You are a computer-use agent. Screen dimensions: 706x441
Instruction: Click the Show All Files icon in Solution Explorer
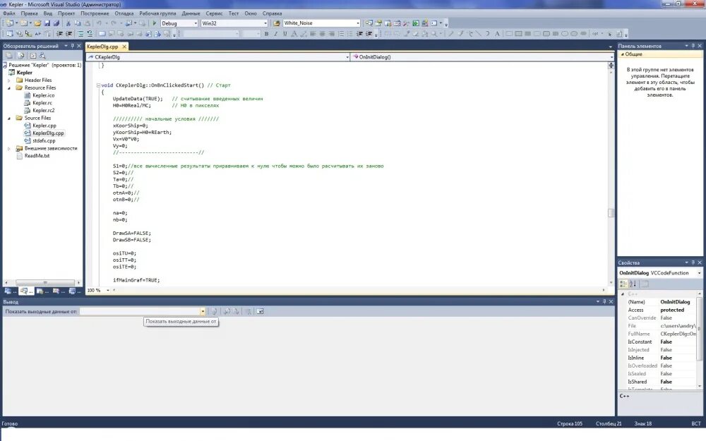[20, 56]
